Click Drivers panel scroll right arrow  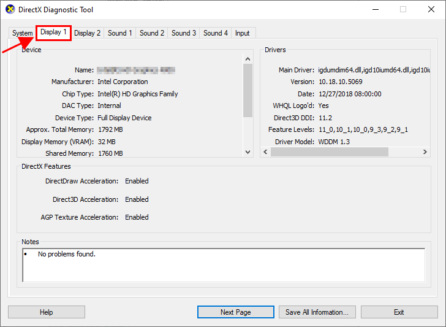tap(425, 152)
